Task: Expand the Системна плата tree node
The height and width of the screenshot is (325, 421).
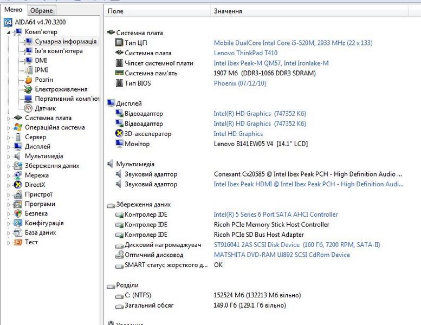Action: coord(9,118)
